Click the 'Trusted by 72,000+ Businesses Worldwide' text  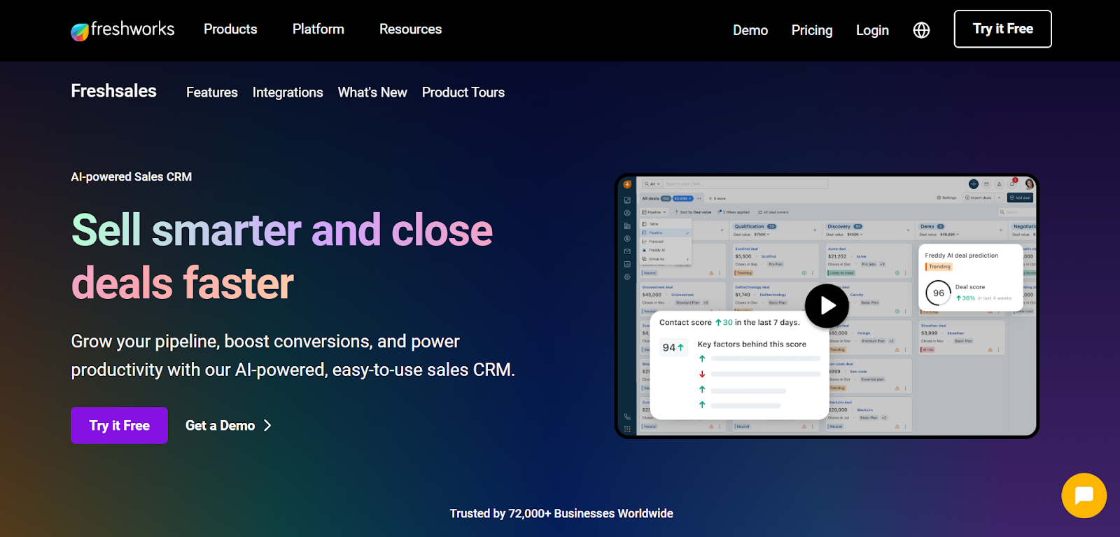pos(561,513)
